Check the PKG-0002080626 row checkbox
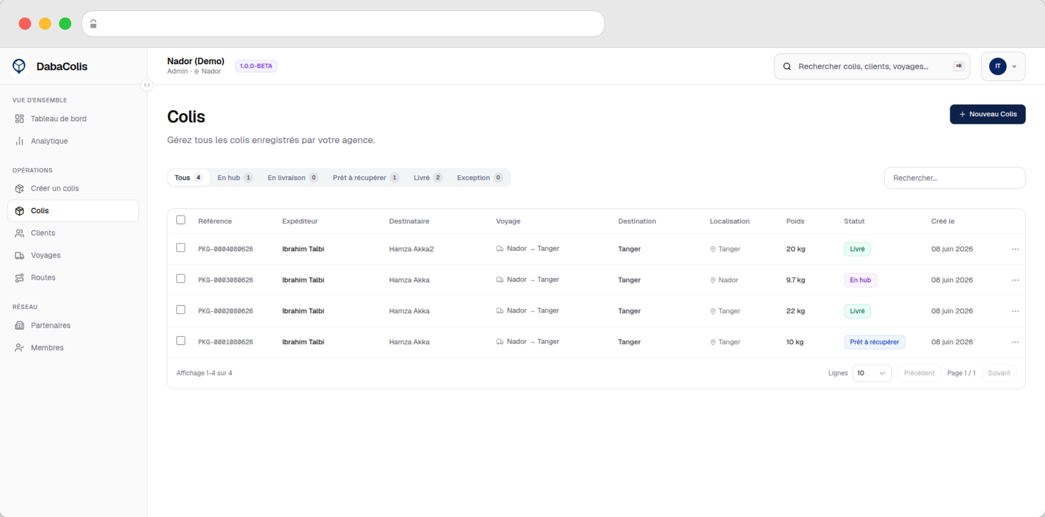Viewport: 1045px width, 517px height. pos(181,309)
